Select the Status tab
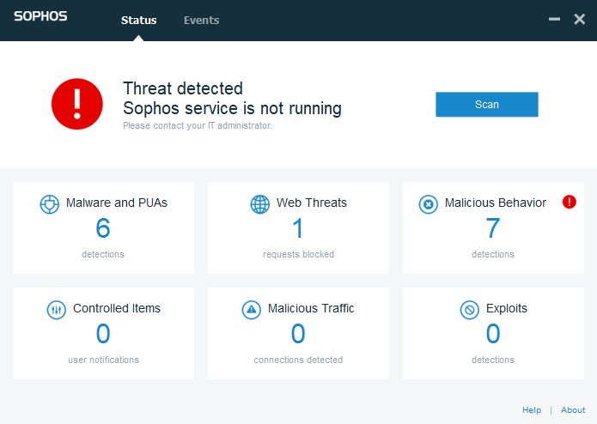Viewport: 597px width, 424px height. [x=138, y=20]
